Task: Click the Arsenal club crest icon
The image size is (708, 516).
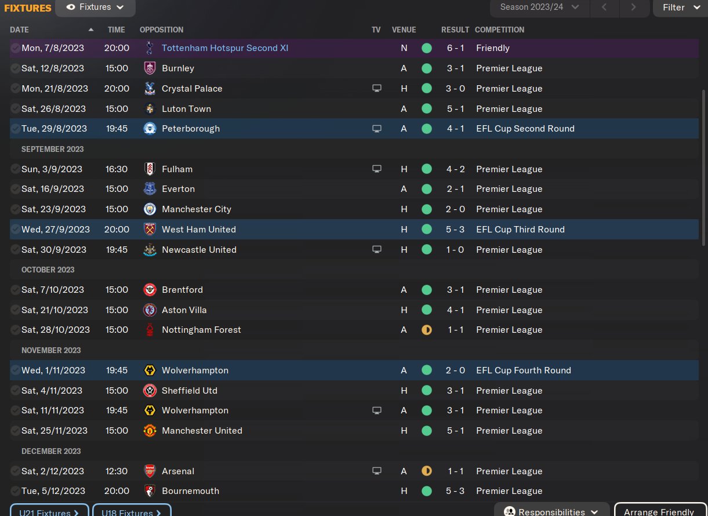Action: [x=150, y=471]
